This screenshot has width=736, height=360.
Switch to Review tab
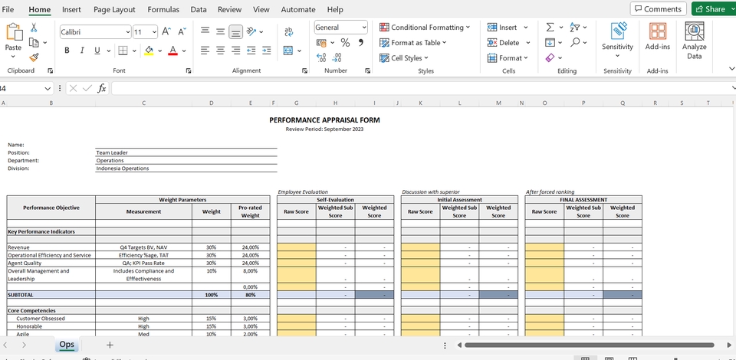[x=229, y=9]
